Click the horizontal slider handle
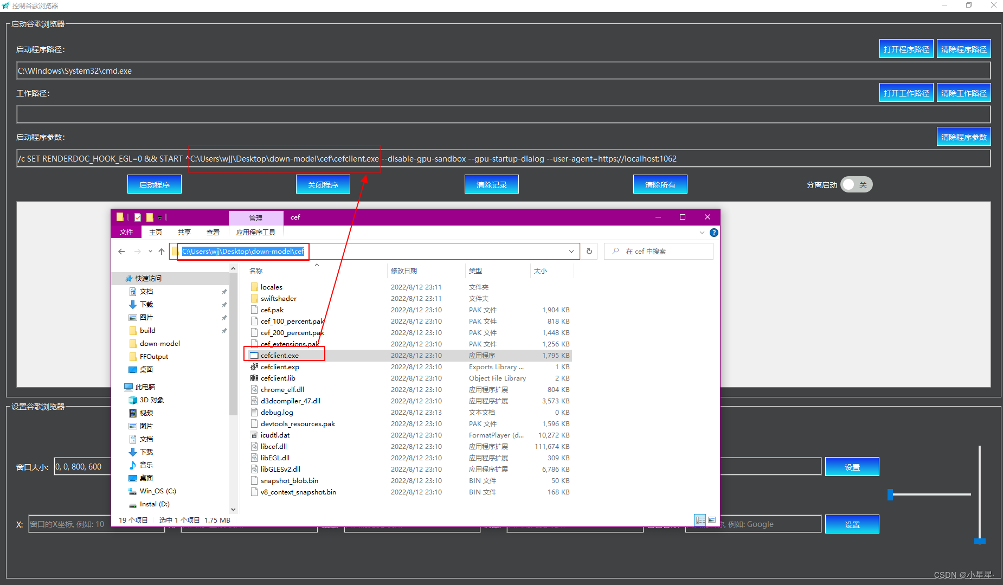This screenshot has width=1003, height=585. tap(890, 494)
